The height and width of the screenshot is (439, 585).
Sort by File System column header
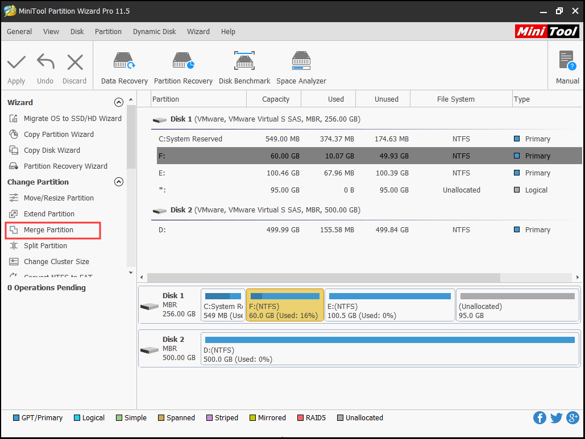coord(461,99)
